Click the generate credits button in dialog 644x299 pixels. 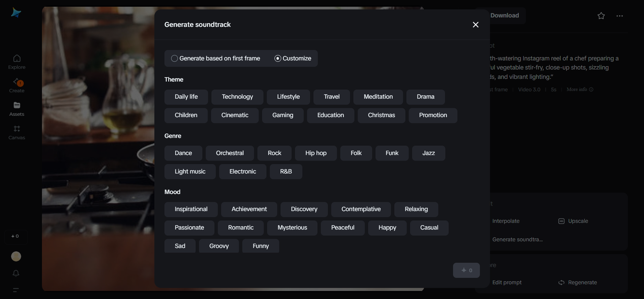pyautogui.click(x=466, y=270)
